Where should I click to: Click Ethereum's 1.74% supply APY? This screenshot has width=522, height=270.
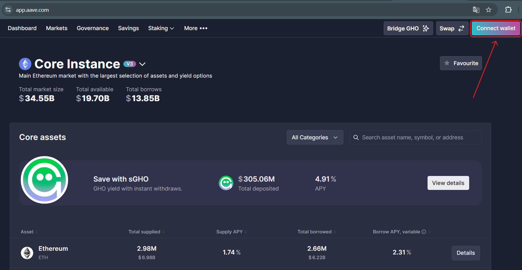tap(232, 252)
